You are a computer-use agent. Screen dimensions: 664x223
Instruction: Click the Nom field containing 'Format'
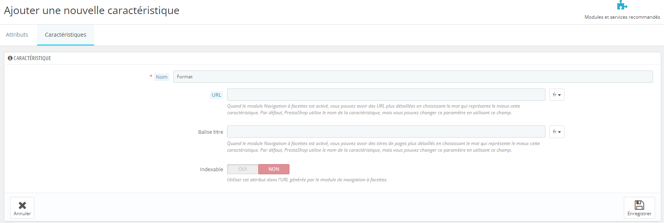pyautogui.click(x=412, y=77)
